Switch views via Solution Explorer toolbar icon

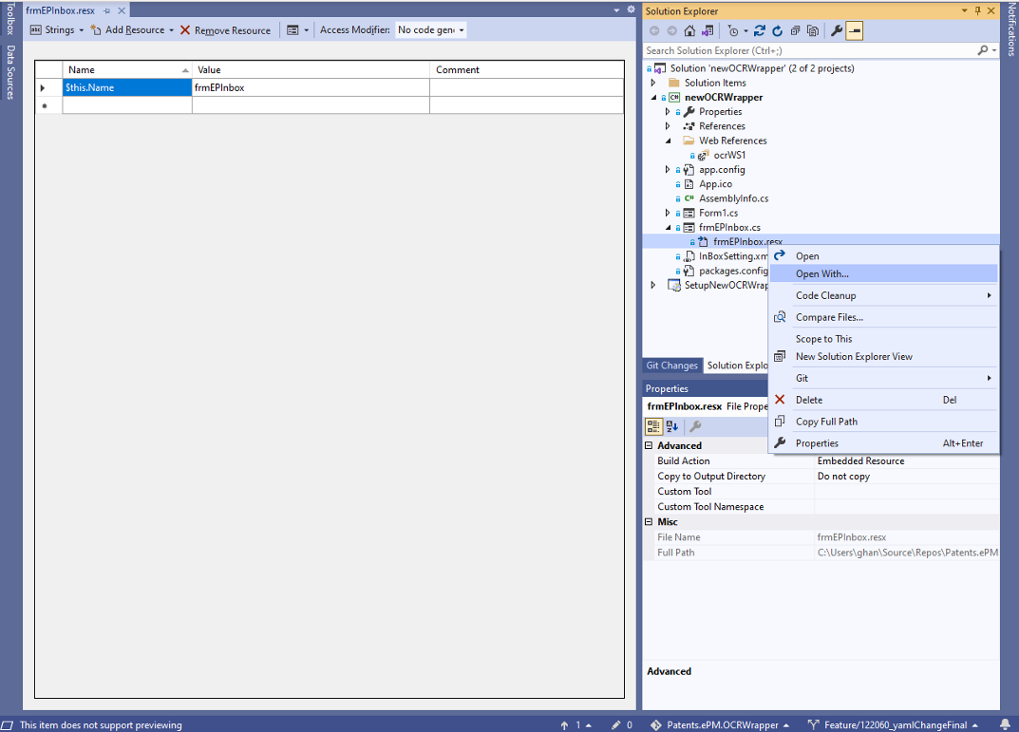point(708,30)
